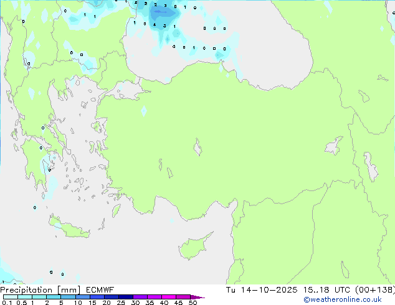Click the 45–50 mm legend swatch
The height and width of the screenshot is (305, 395).
183,297
